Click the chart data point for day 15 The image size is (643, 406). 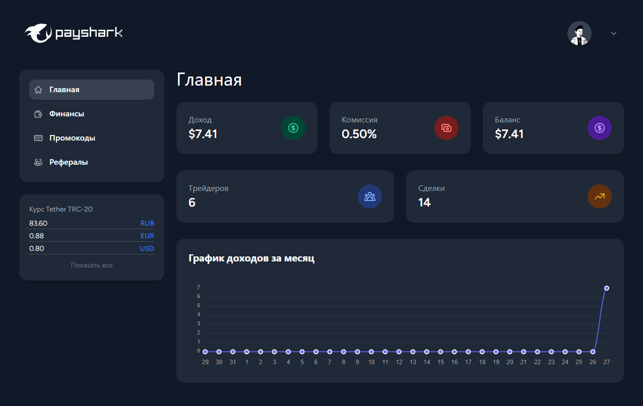coord(440,352)
